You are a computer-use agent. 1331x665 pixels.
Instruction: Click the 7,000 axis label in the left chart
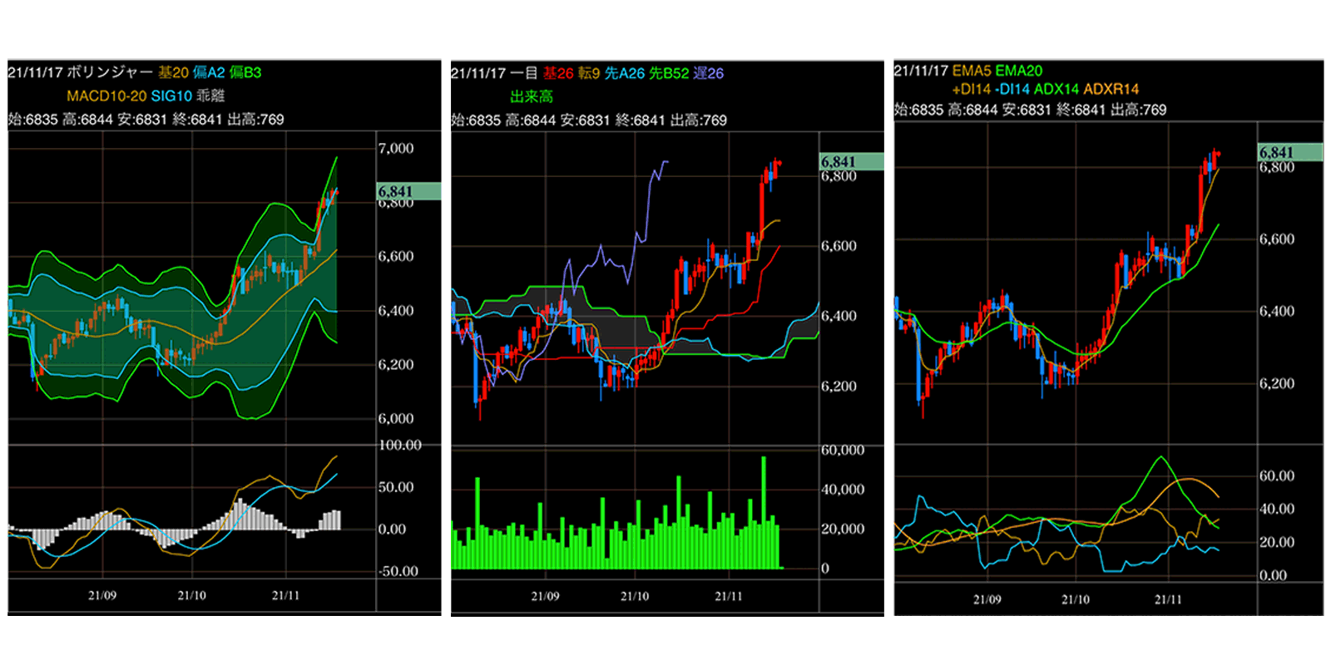tap(396, 149)
